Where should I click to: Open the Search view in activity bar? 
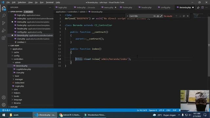click(4, 16)
